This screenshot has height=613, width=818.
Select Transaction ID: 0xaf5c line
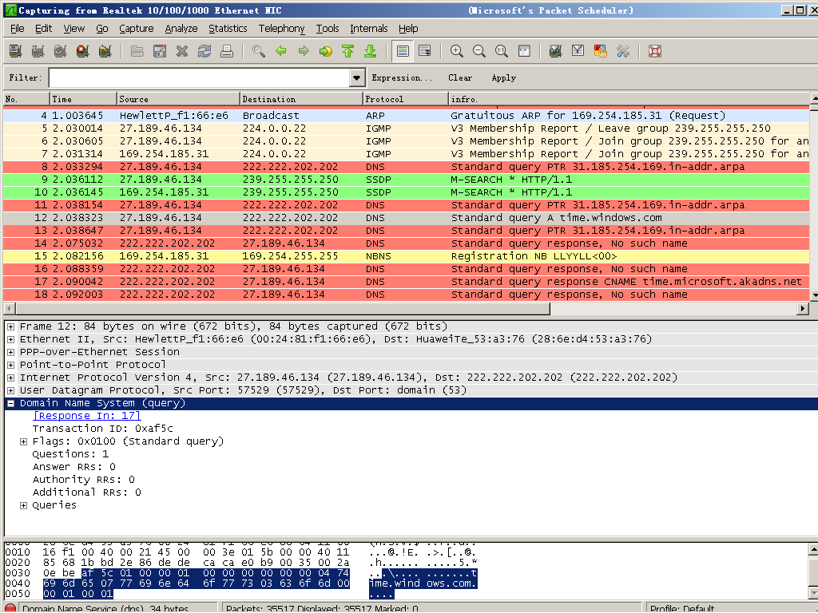point(103,429)
